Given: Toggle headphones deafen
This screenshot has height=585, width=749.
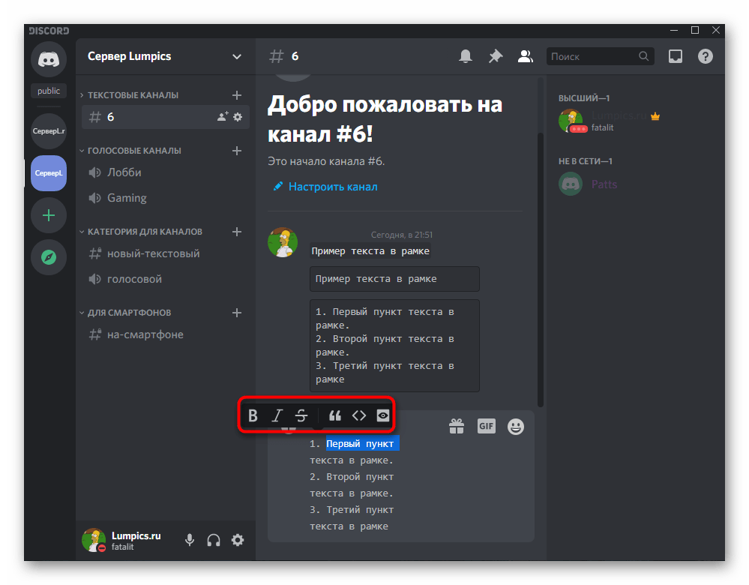Looking at the screenshot, I should (214, 540).
